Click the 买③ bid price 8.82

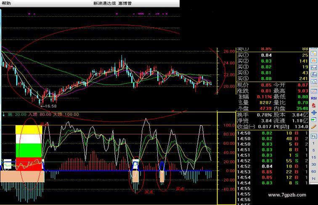click(x=266, y=67)
